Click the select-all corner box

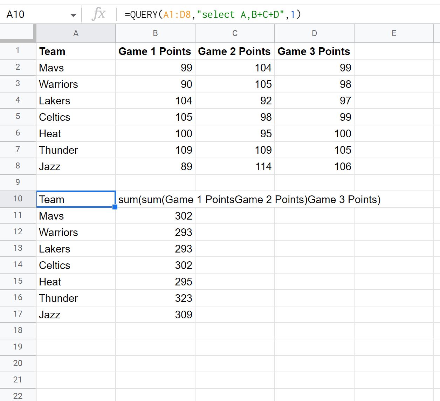pos(18,33)
